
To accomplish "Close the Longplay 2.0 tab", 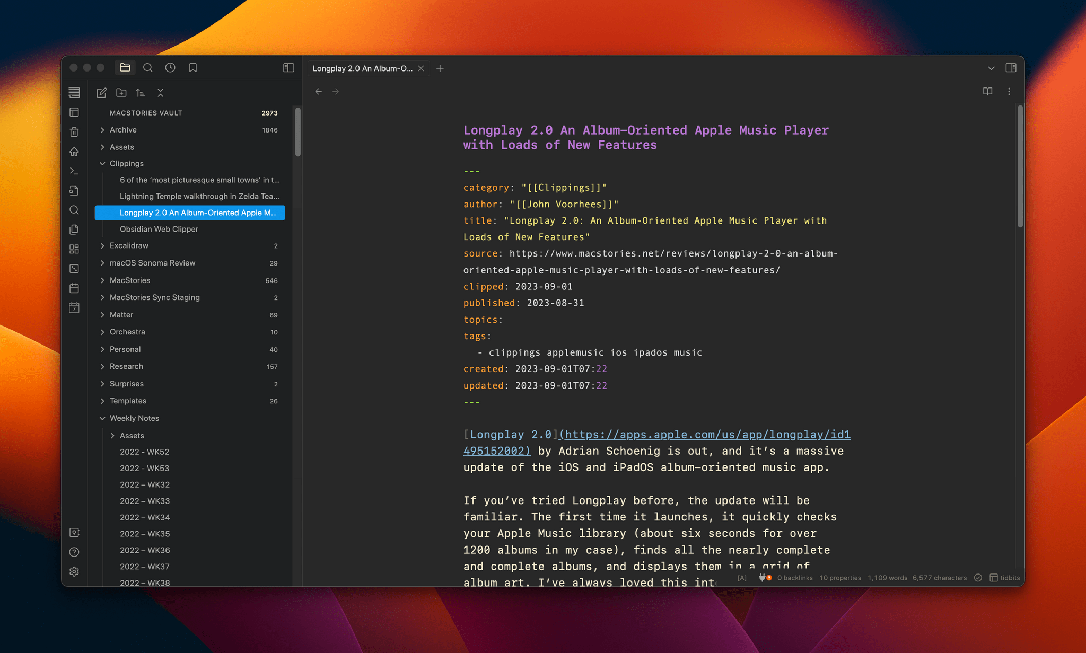I will point(421,68).
